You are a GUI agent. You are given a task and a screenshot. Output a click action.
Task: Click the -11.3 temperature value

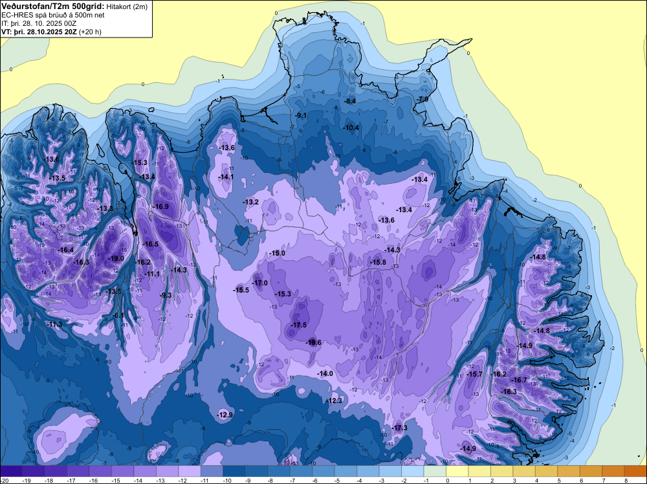click(54, 324)
